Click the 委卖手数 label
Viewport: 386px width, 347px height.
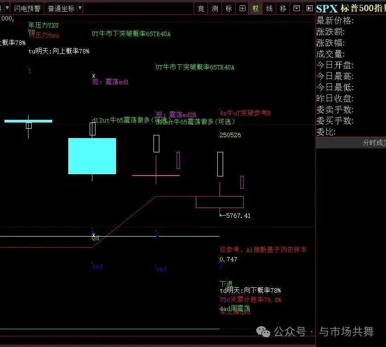coord(335,110)
